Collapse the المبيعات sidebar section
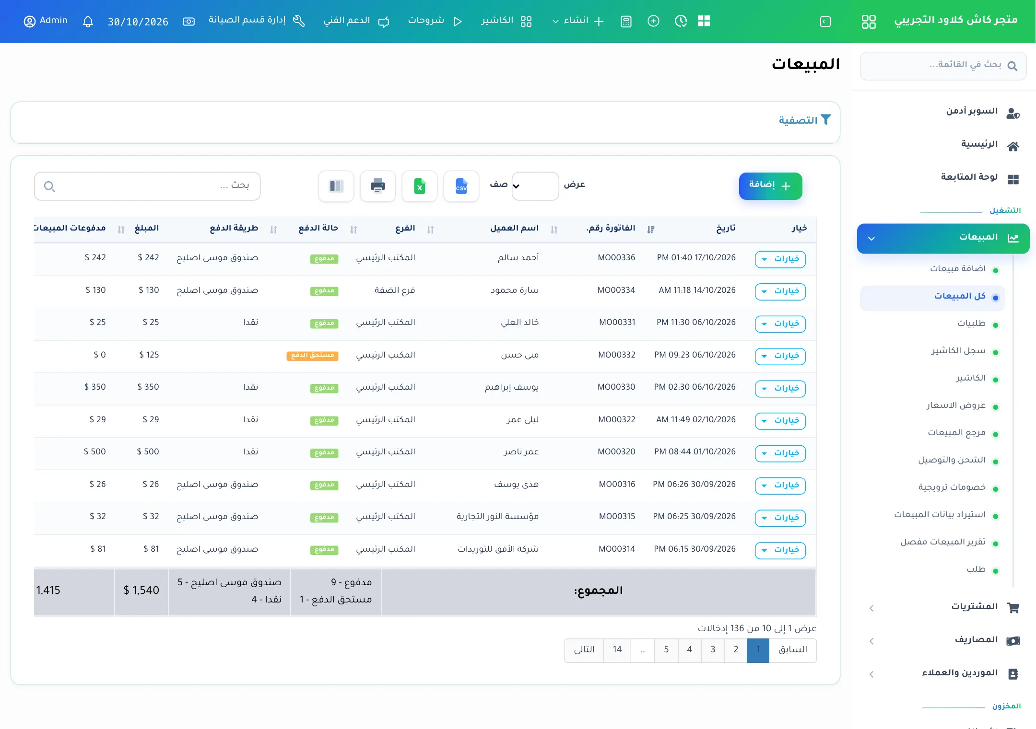 [943, 238]
